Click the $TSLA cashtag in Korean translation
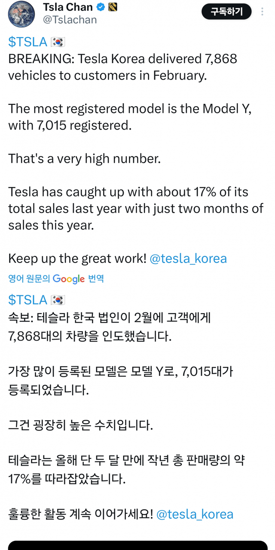Image resolution: width=275 pixels, height=550 pixels. [x=27, y=299]
